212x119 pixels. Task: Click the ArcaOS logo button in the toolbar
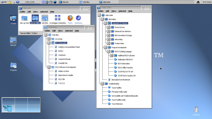pyautogui.click(x=4, y=2)
